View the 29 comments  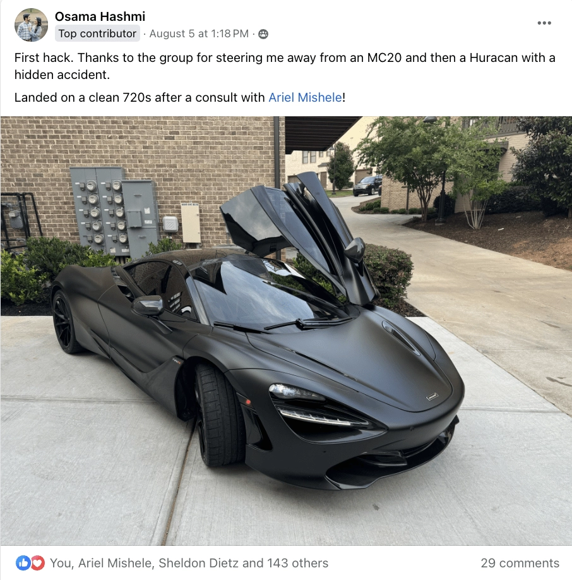(x=520, y=563)
